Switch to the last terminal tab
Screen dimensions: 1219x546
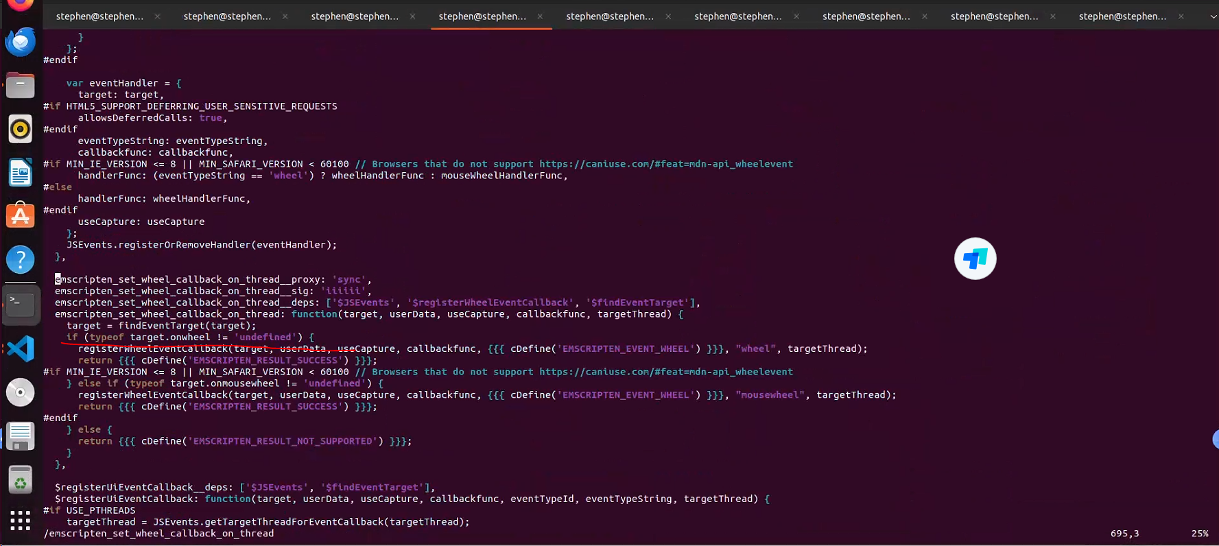1122,16
